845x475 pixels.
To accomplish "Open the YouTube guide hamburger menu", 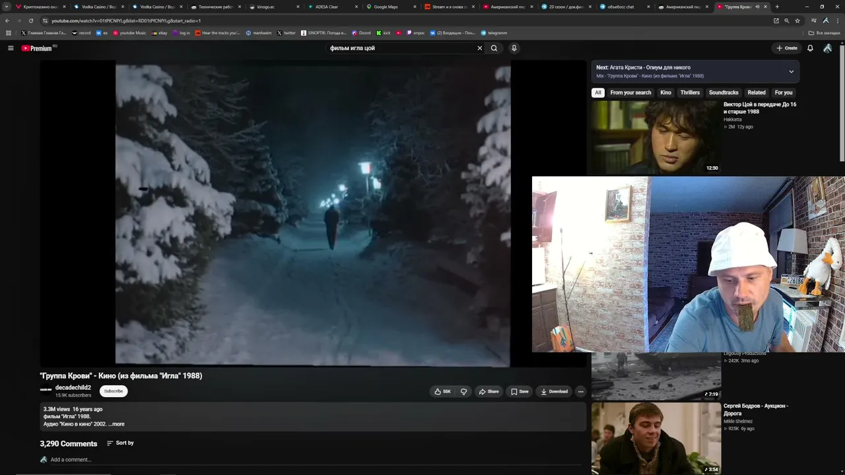I will [x=11, y=48].
